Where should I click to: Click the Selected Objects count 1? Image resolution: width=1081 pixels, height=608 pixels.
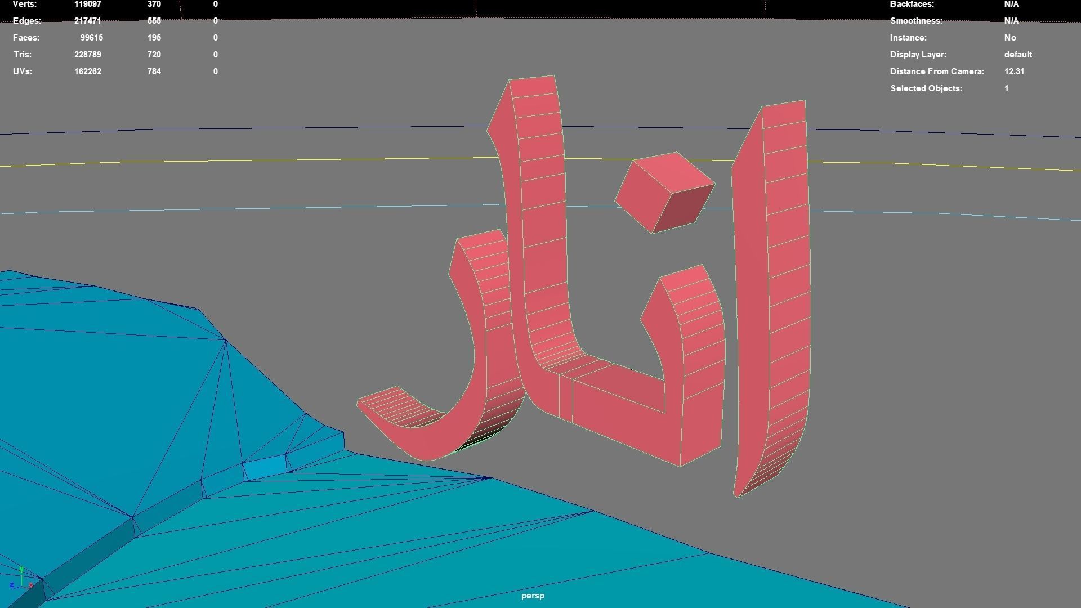coord(1006,88)
